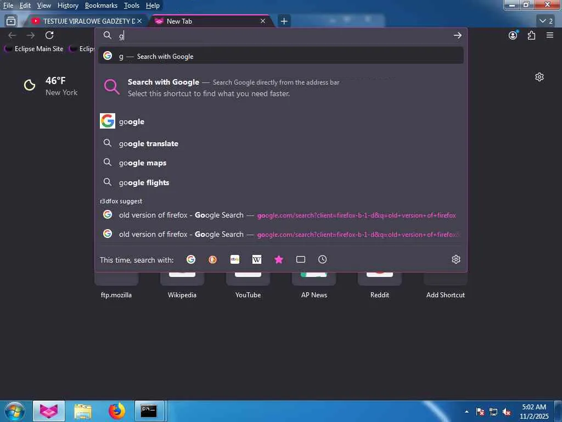This screenshot has width=562, height=422.
Task: Open the Tools menu
Action: [x=132, y=5]
